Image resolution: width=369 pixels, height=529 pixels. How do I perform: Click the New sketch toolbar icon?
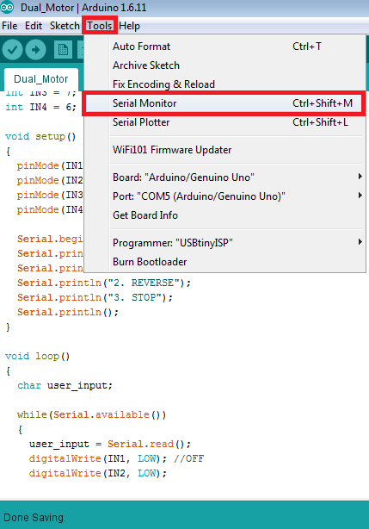[x=63, y=50]
